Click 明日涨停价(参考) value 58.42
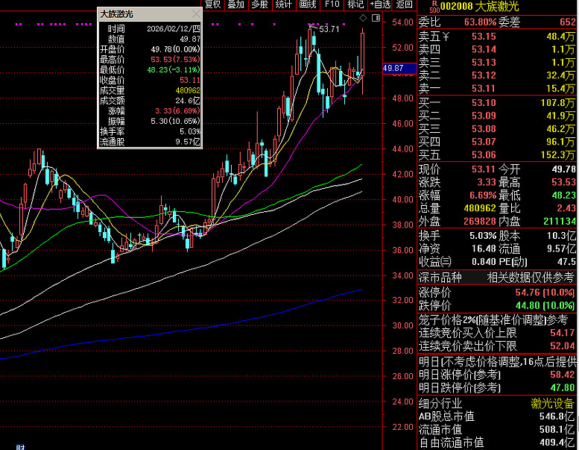The height and width of the screenshot is (450, 579). 563,375
